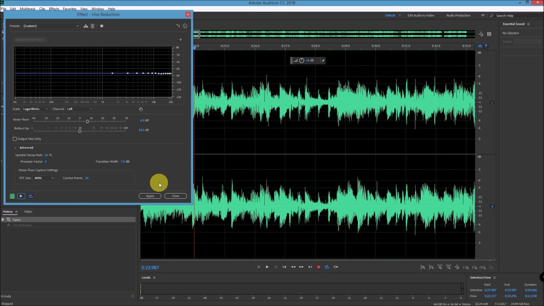Click the Noise Floor 6.9 dB value
The image size is (544, 306).
(144, 120)
